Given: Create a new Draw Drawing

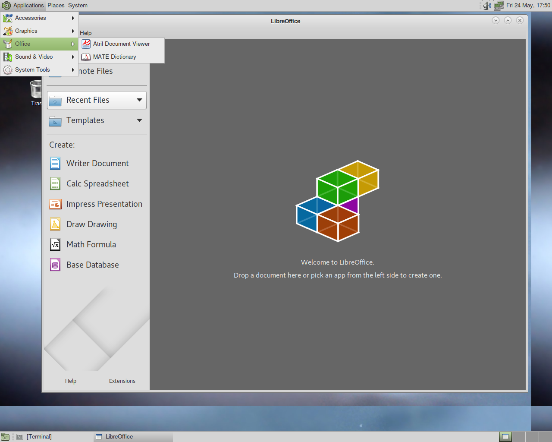Looking at the screenshot, I should (x=97, y=224).
